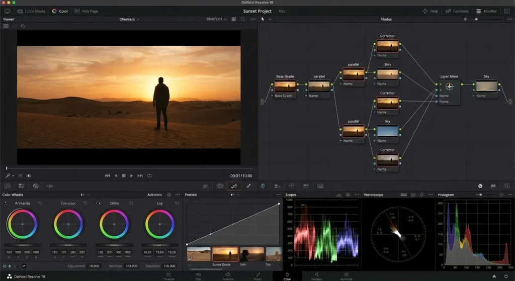Image resolution: width=515 pixels, height=281 pixels.
Task: Adjust the nodes zoom slider
Action: (487, 20)
